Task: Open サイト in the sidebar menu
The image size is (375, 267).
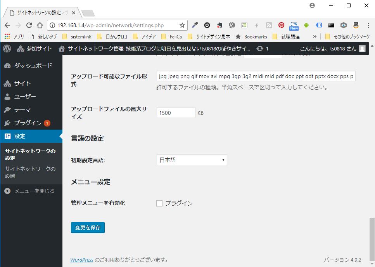Action: click(31, 83)
